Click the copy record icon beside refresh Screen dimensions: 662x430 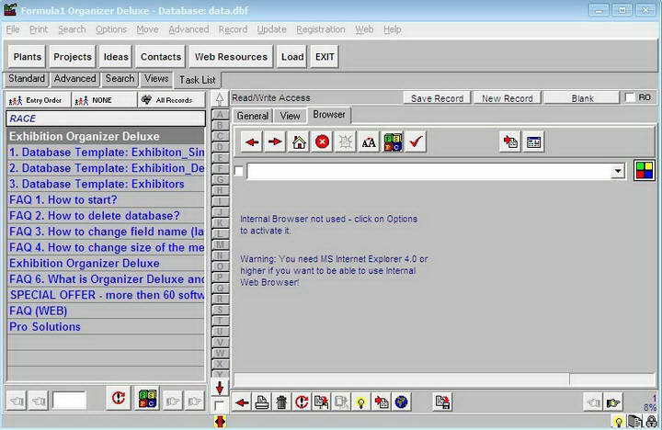(x=321, y=402)
